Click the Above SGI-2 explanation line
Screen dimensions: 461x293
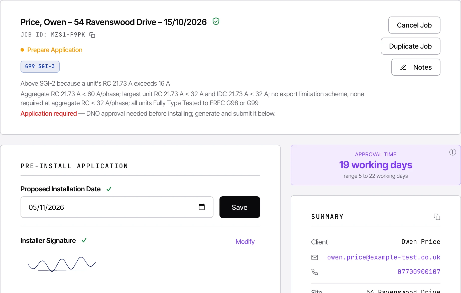(95, 83)
